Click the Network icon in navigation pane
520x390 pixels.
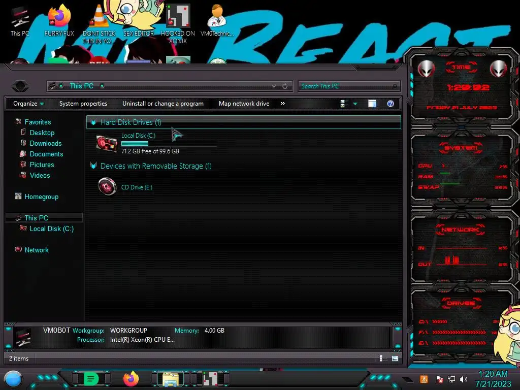tap(18, 249)
